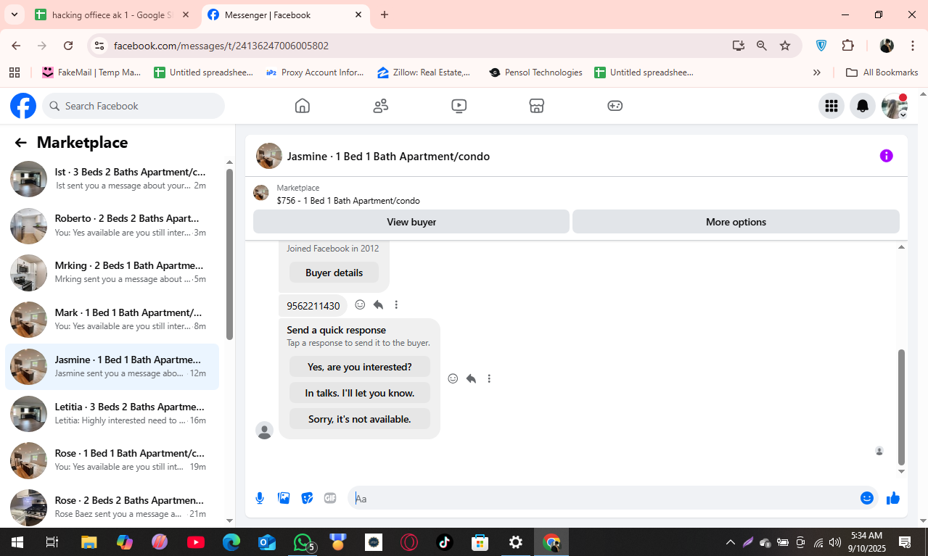
Task: Open the Facebook menu grid icon
Action: click(x=831, y=106)
